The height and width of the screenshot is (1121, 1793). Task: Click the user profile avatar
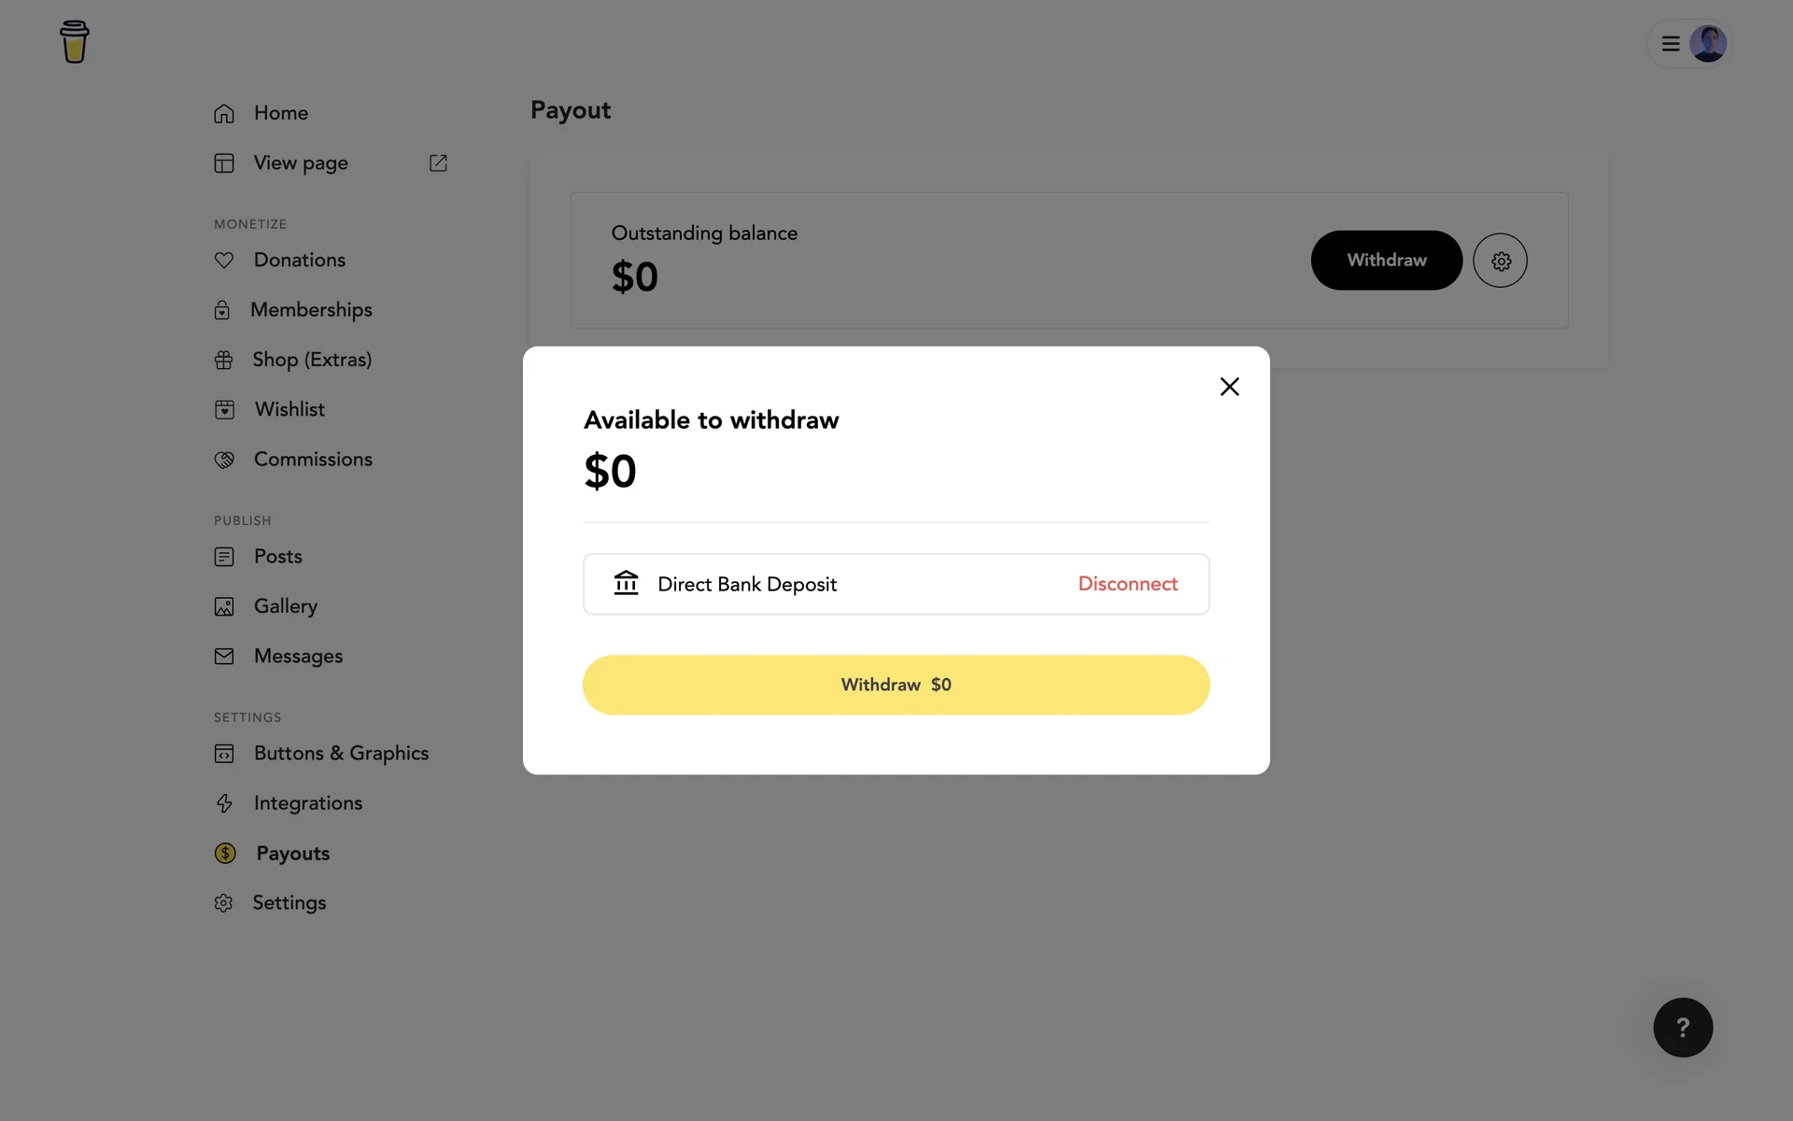(x=1708, y=44)
